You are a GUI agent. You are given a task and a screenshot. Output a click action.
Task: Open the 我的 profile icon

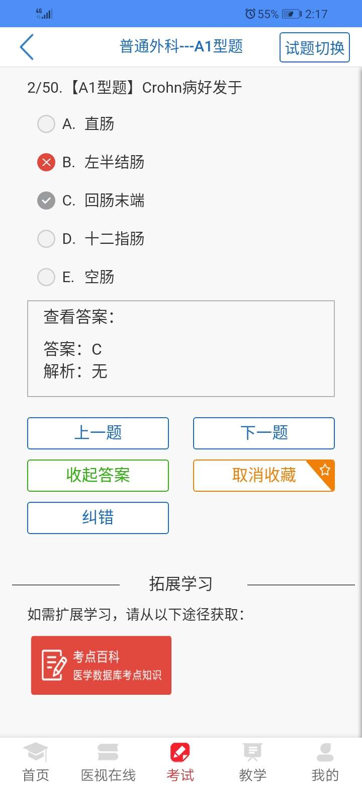(325, 752)
